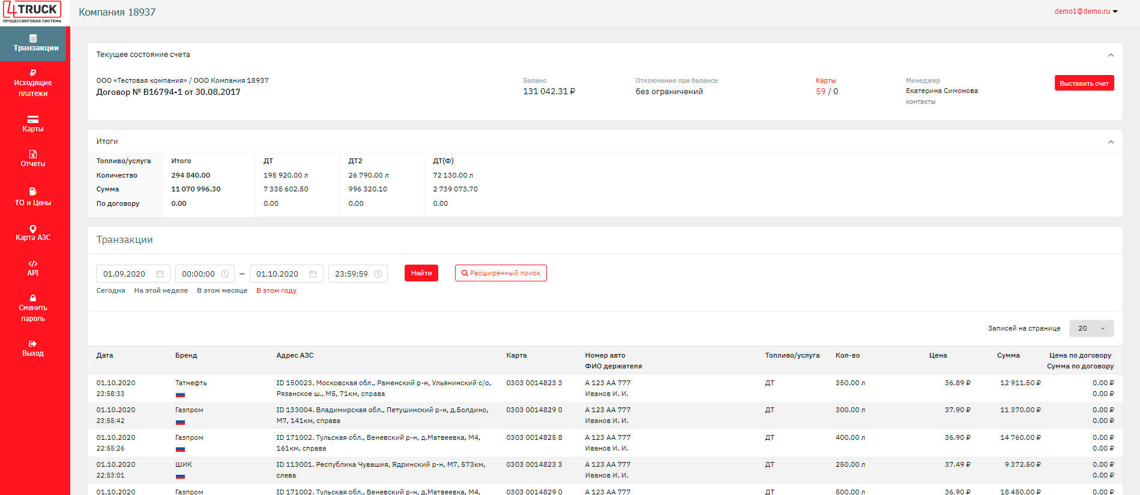Open API section code icon
The width and height of the screenshot is (1140, 495).
coord(33,263)
